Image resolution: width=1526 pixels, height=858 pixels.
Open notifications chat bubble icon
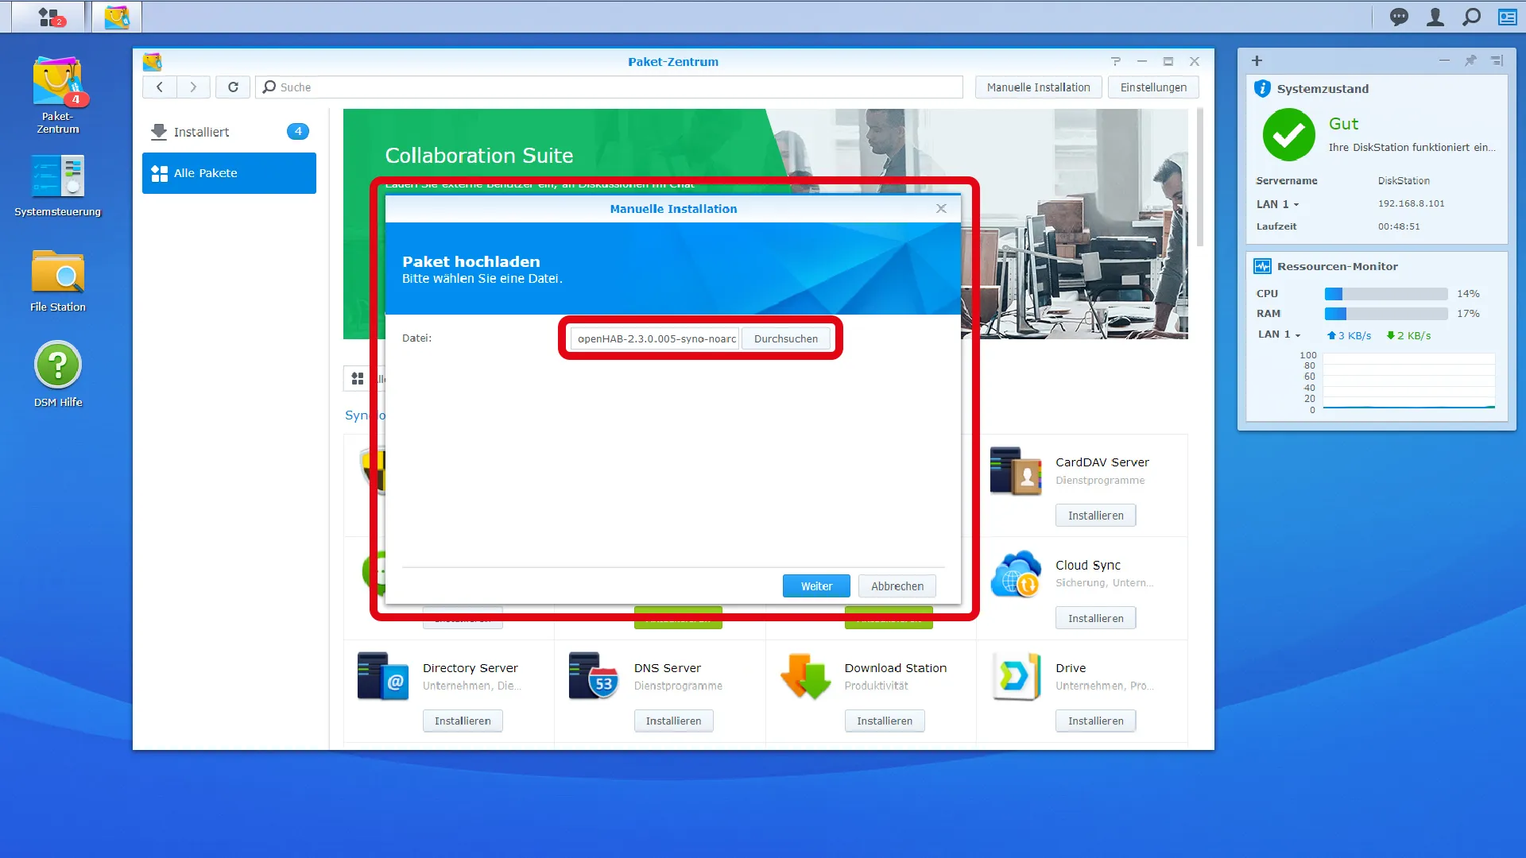coord(1399,17)
